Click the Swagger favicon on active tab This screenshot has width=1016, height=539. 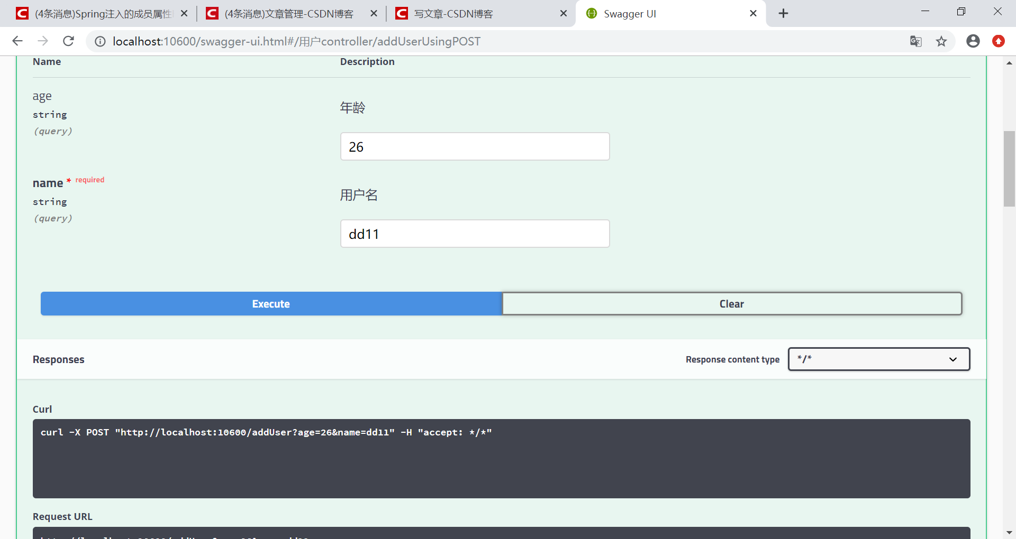(x=592, y=14)
